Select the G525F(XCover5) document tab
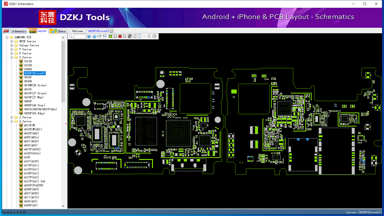The width and height of the screenshot is (384, 216). [x=98, y=31]
